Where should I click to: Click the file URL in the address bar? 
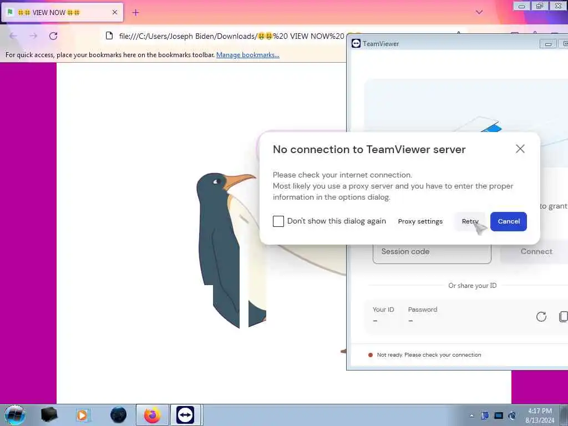click(231, 36)
